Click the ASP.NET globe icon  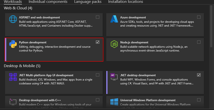(13, 19)
